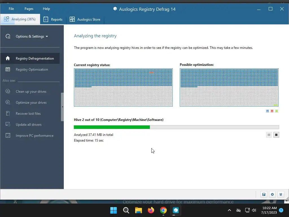Open settings via the bottom-bar gear icon
This screenshot has width=289, height=217.
tap(272, 194)
